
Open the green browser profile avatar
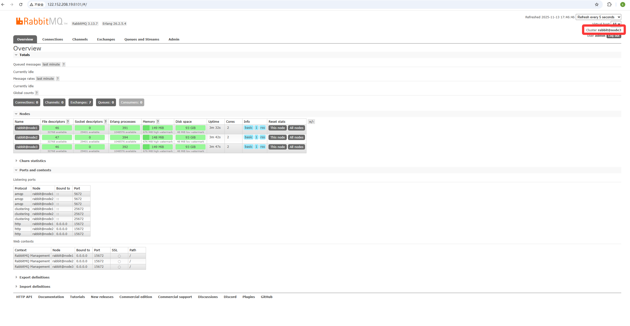[622, 4]
